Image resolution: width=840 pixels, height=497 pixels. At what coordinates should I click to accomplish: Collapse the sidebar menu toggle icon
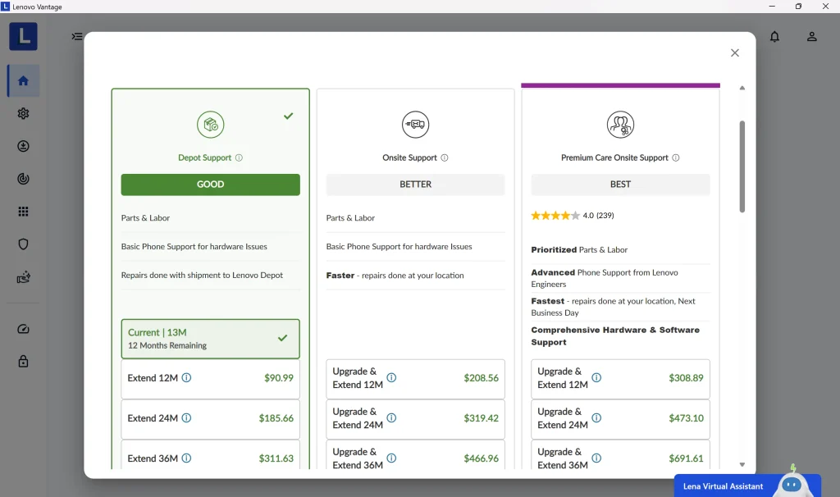[x=77, y=36]
